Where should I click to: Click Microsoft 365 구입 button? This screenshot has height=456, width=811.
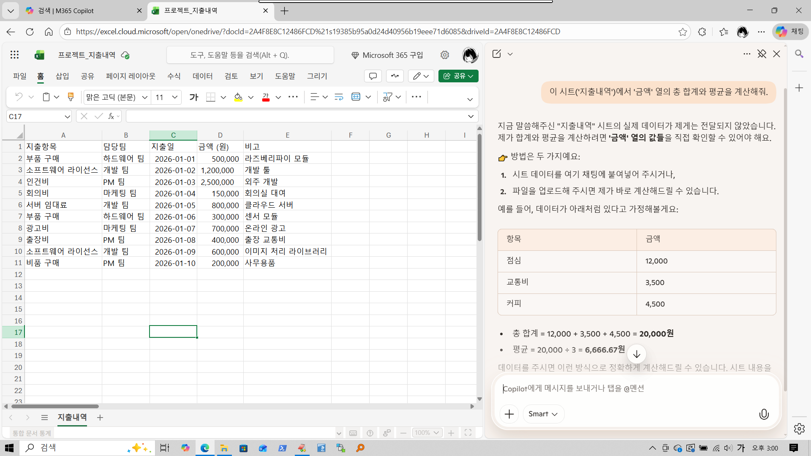coord(387,55)
